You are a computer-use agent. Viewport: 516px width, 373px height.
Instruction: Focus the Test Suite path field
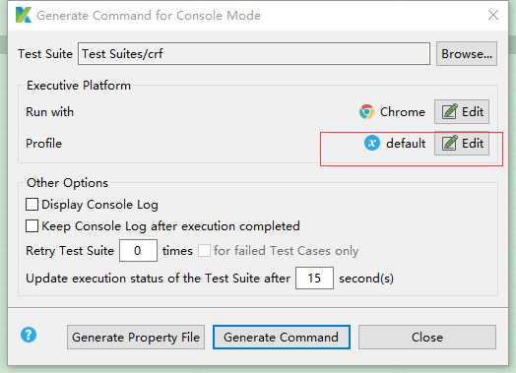click(254, 53)
